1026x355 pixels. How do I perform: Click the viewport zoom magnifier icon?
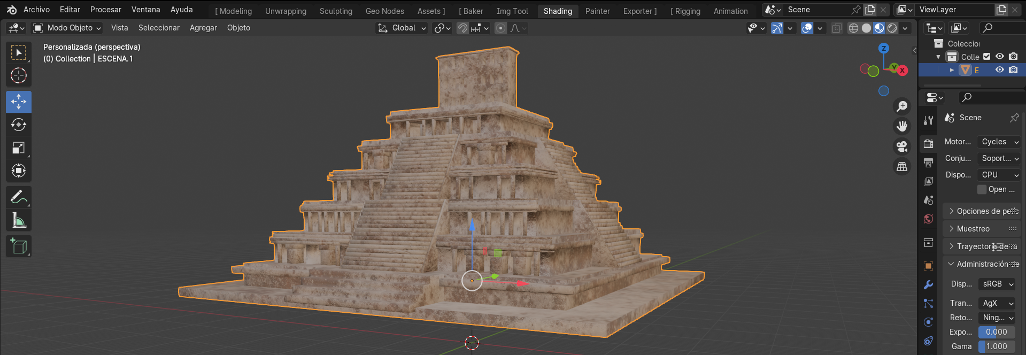902,106
